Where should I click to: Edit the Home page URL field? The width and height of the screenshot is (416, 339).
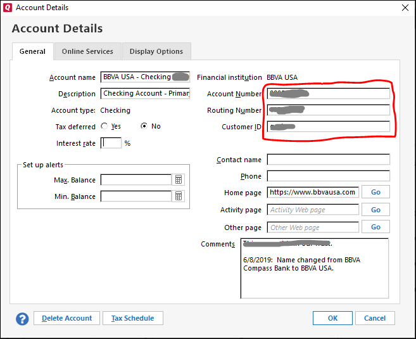[x=313, y=192]
